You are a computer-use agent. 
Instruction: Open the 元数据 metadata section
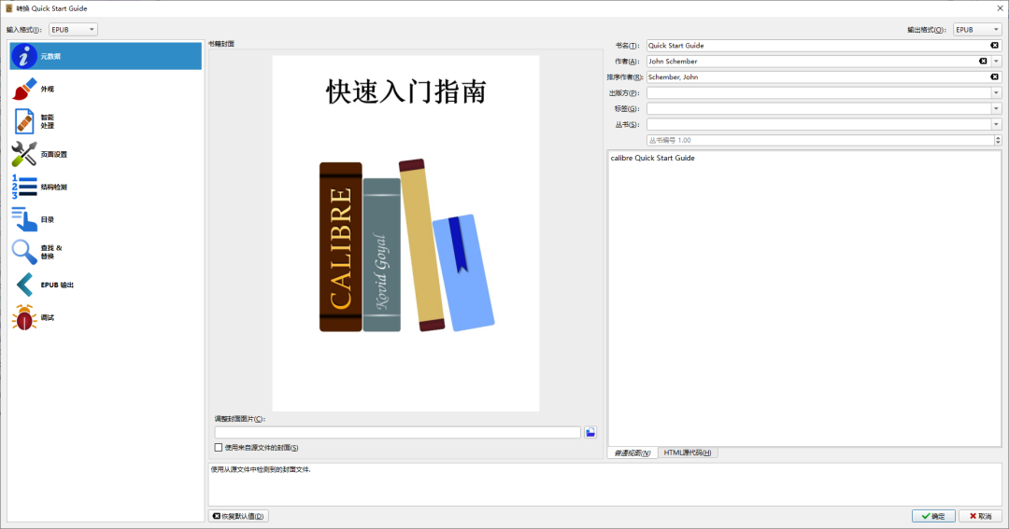coord(106,56)
